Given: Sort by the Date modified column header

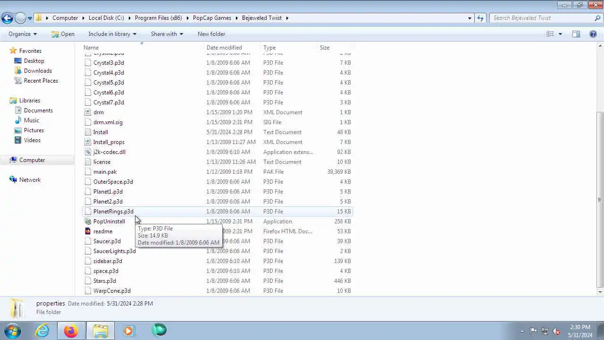Looking at the screenshot, I should click(x=232, y=48).
